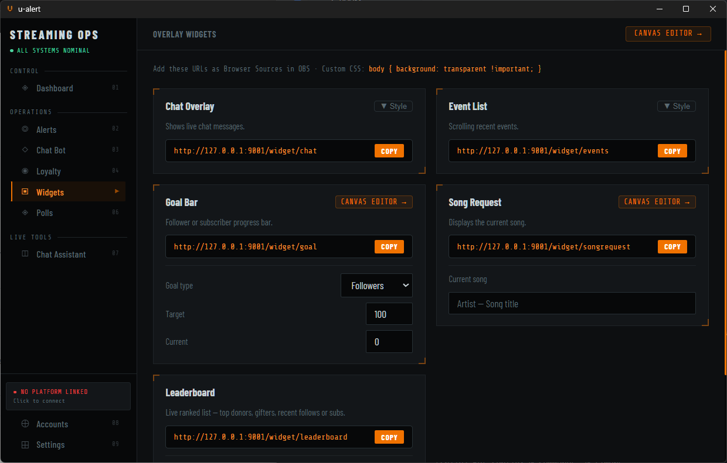Click the Goal Bar card title
Image resolution: width=727 pixels, height=463 pixels.
point(181,203)
